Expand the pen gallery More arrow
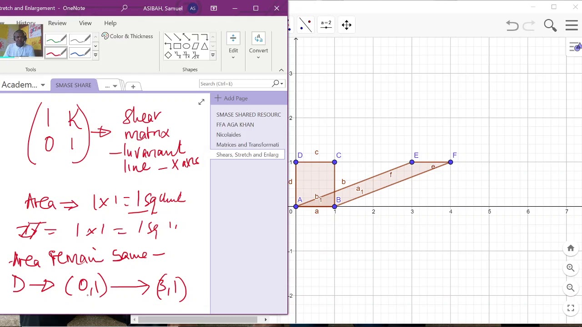582x327 pixels. coord(95,54)
